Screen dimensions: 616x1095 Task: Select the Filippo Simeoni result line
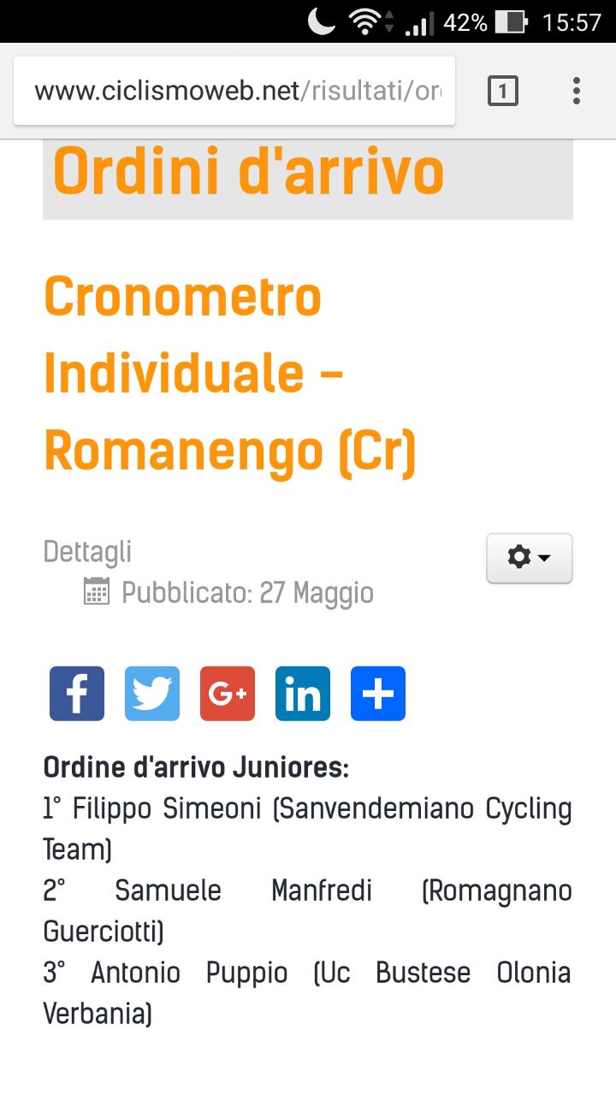point(308,829)
